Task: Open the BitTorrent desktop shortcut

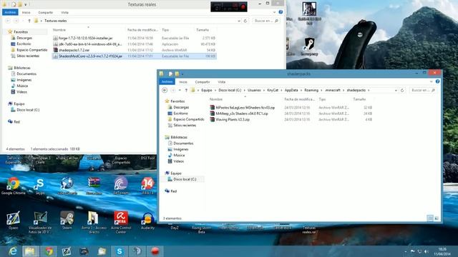Action: tap(121, 186)
